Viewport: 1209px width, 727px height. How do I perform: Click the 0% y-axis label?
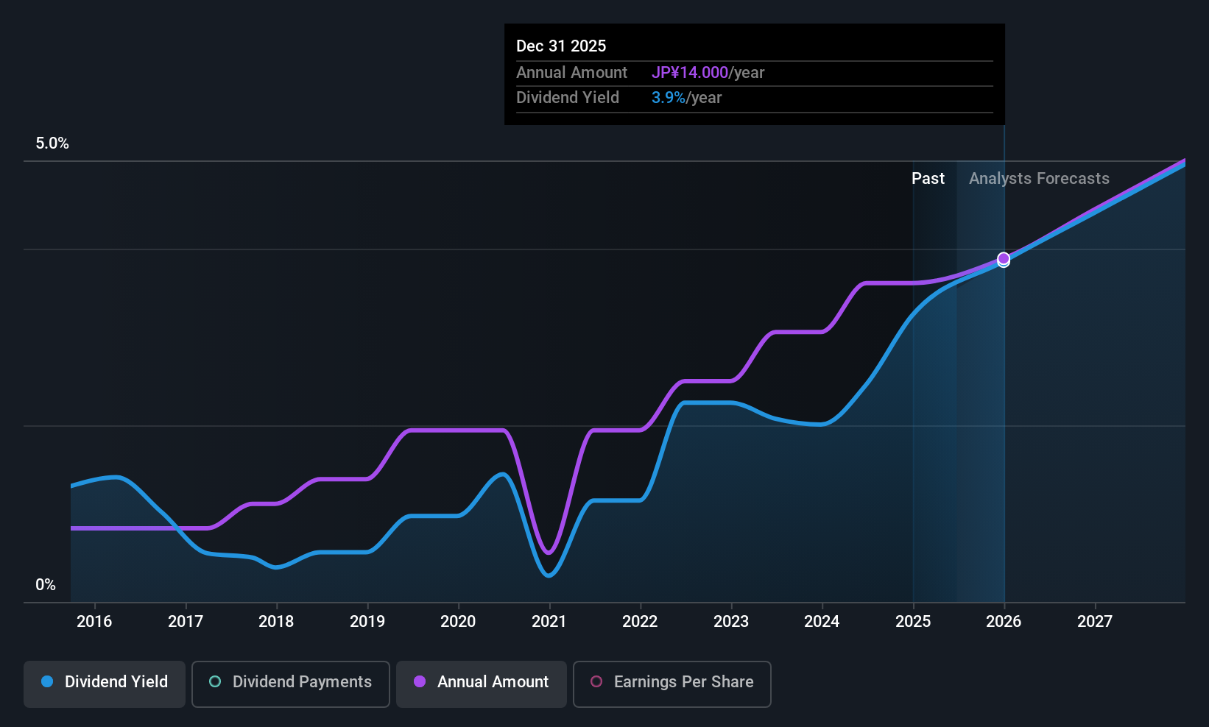(46, 585)
